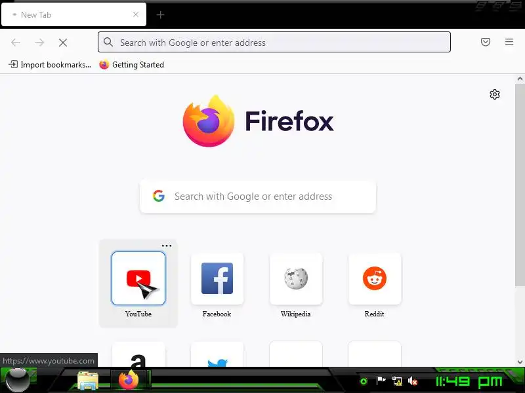
Task: Open the YouTube shortcut tile
Action: pos(138,278)
